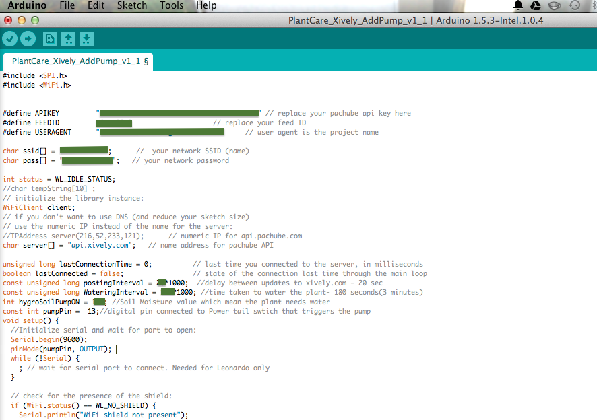
Task: Click the 'void setup() {' line
Action: pos(31,320)
